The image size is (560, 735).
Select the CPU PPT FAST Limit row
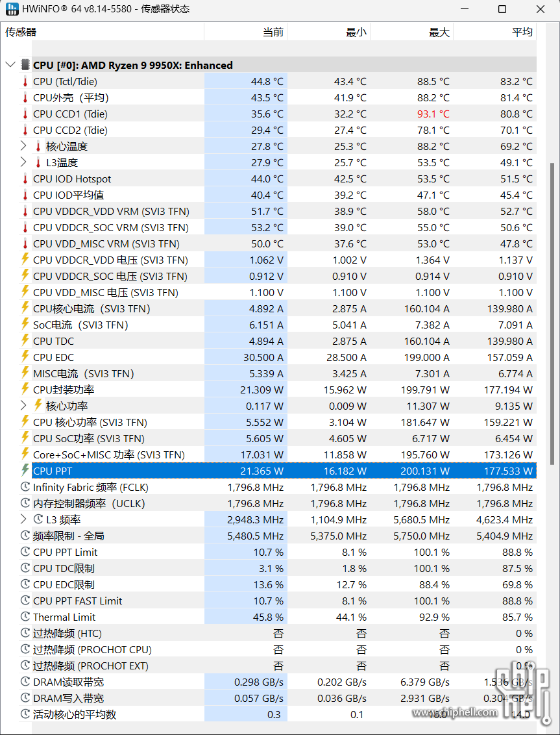point(284,601)
